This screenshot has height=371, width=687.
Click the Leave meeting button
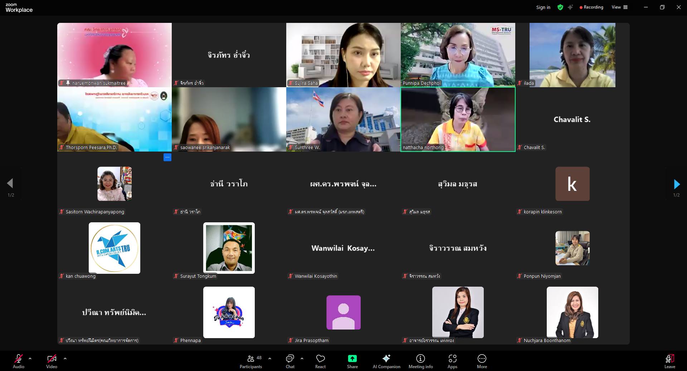pos(669,361)
